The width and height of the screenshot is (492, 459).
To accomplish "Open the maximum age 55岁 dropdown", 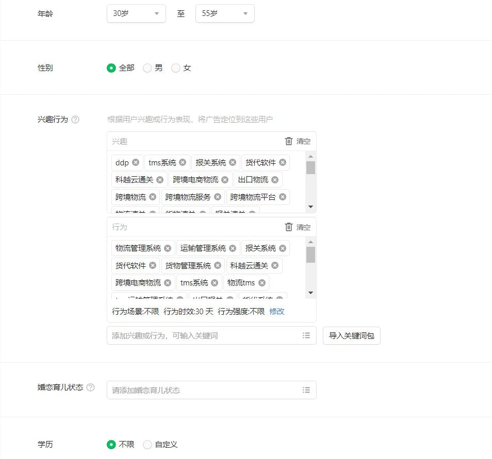I will pyautogui.click(x=225, y=14).
